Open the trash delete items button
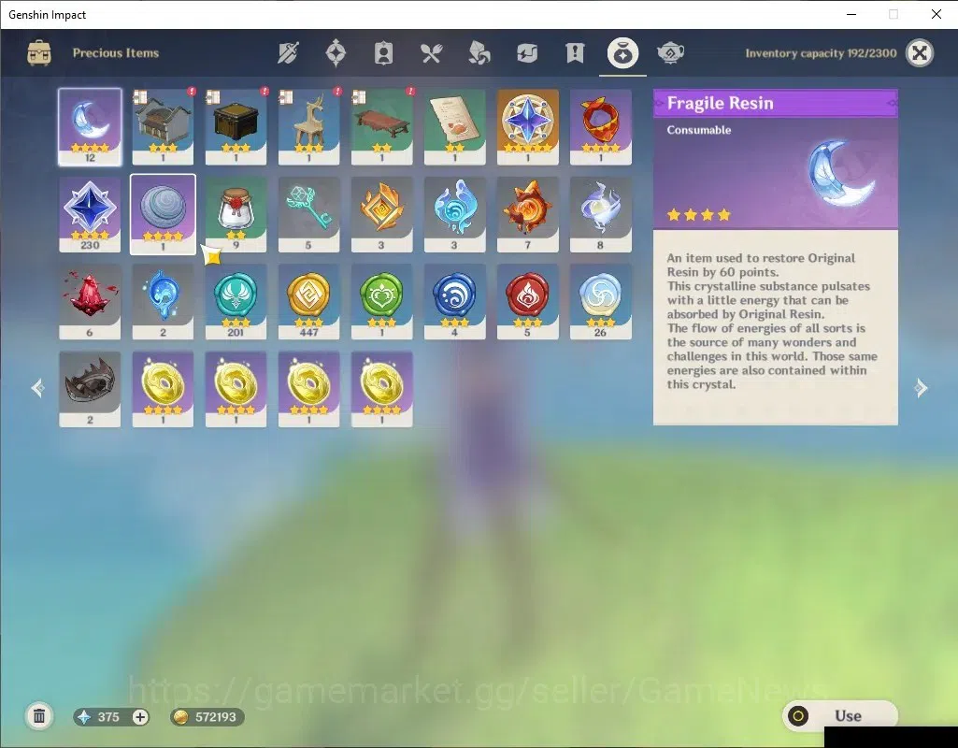The width and height of the screenshot is (958, 748). [39, 716]
